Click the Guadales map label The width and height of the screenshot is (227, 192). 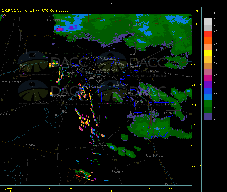(135, 54)
